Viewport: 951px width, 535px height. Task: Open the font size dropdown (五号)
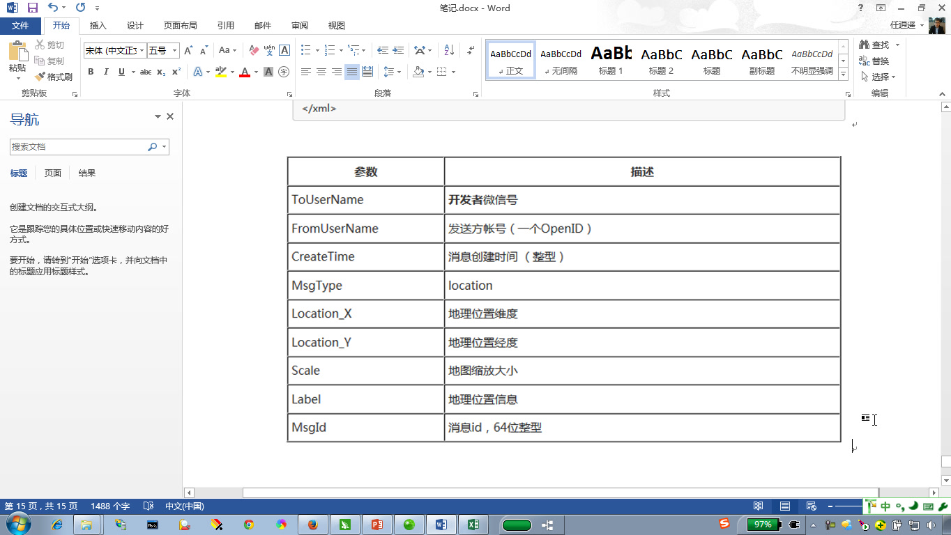(174, 51)
